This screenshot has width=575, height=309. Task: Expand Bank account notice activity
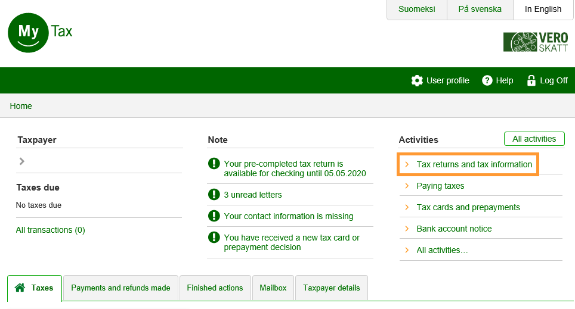pyautogui.click(x=454, y=229)
